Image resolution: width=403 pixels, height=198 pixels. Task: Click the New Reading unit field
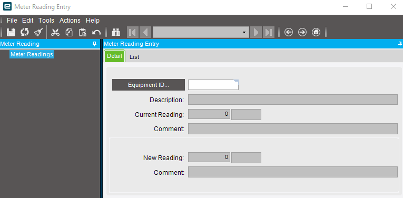[246, 157]
